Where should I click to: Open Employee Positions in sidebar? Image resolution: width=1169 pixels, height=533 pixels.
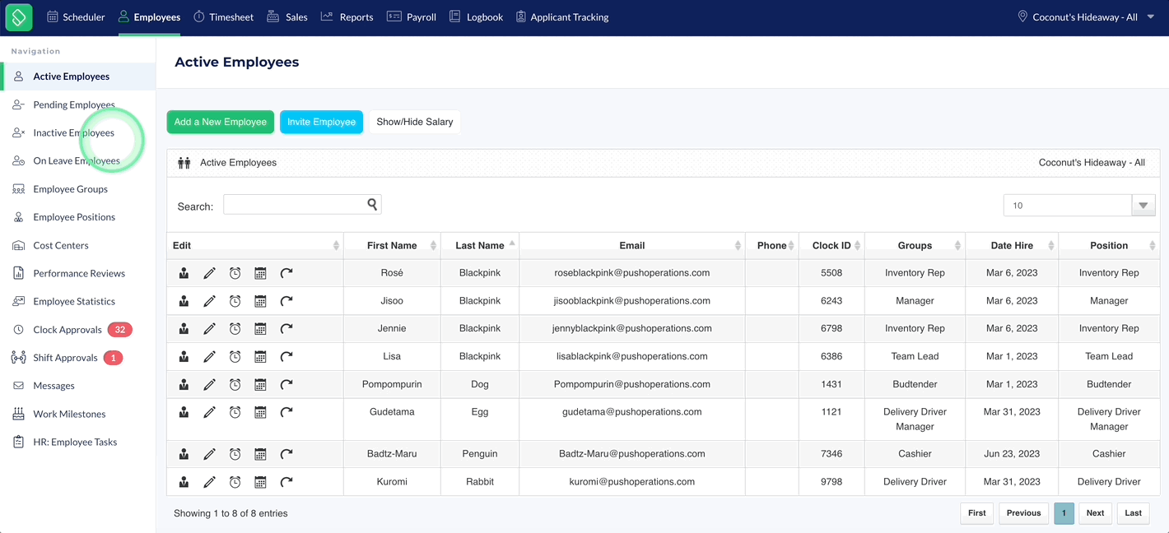pyautogui.click(x=74, y=217)
